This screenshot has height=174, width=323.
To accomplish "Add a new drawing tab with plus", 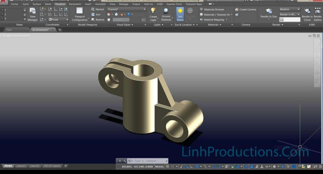I will 60,30.
